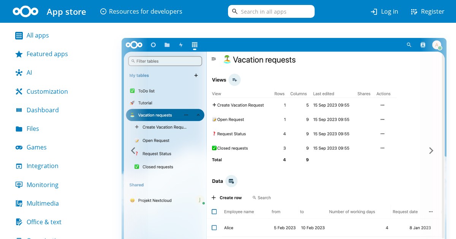Create a new view with the Views button
This screenshot has width=456, height=239.
point(234,80)
